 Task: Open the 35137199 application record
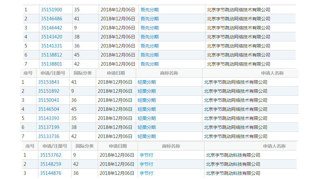49,127
